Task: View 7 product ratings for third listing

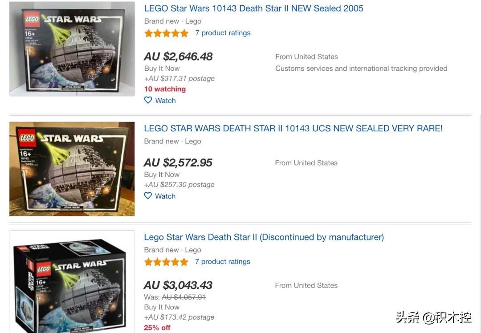Action: 223,262
